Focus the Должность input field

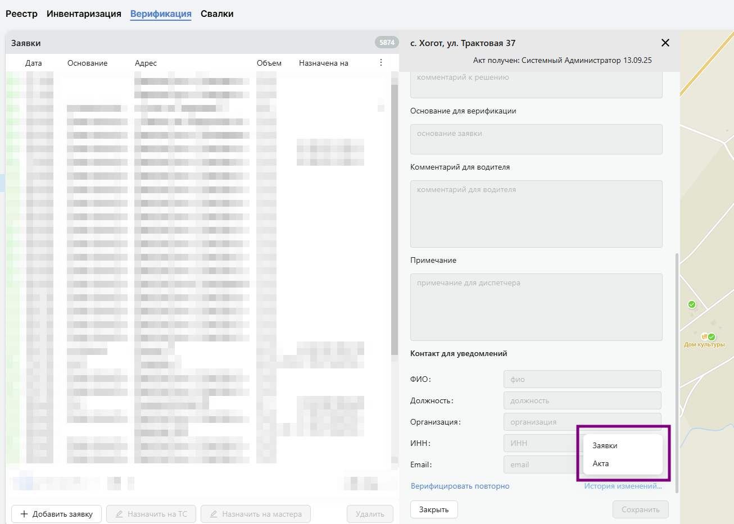[582, 400]
